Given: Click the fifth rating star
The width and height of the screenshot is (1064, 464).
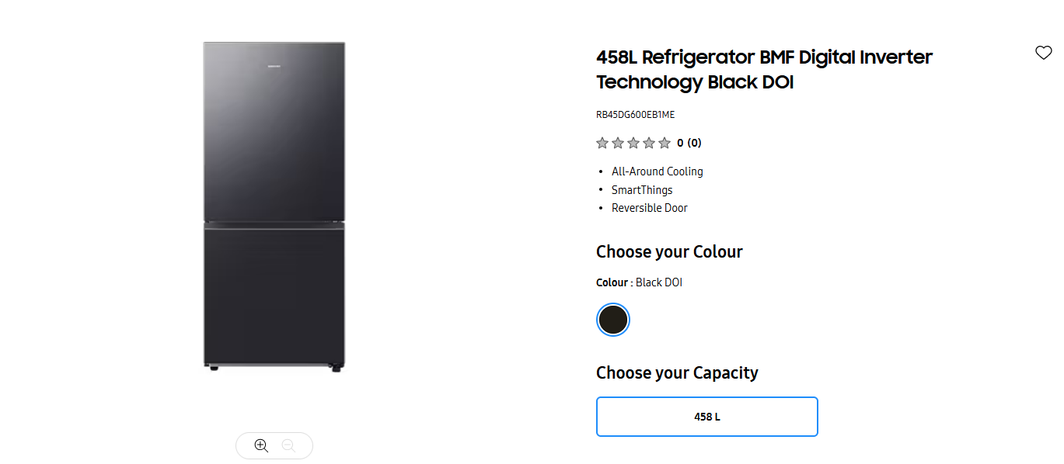Looking at the screenshot, I should 665,143.
